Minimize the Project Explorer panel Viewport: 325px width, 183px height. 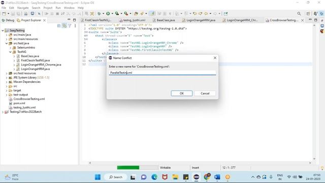[x=69, y=20]
